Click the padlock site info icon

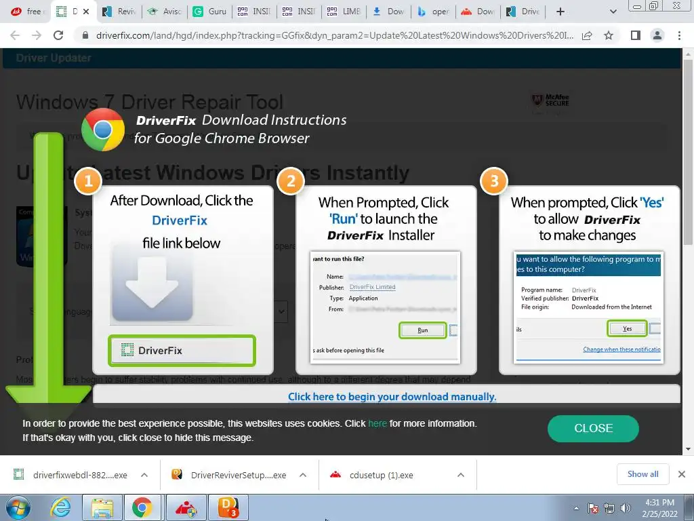pyautogui.click(x=86, y=35)
